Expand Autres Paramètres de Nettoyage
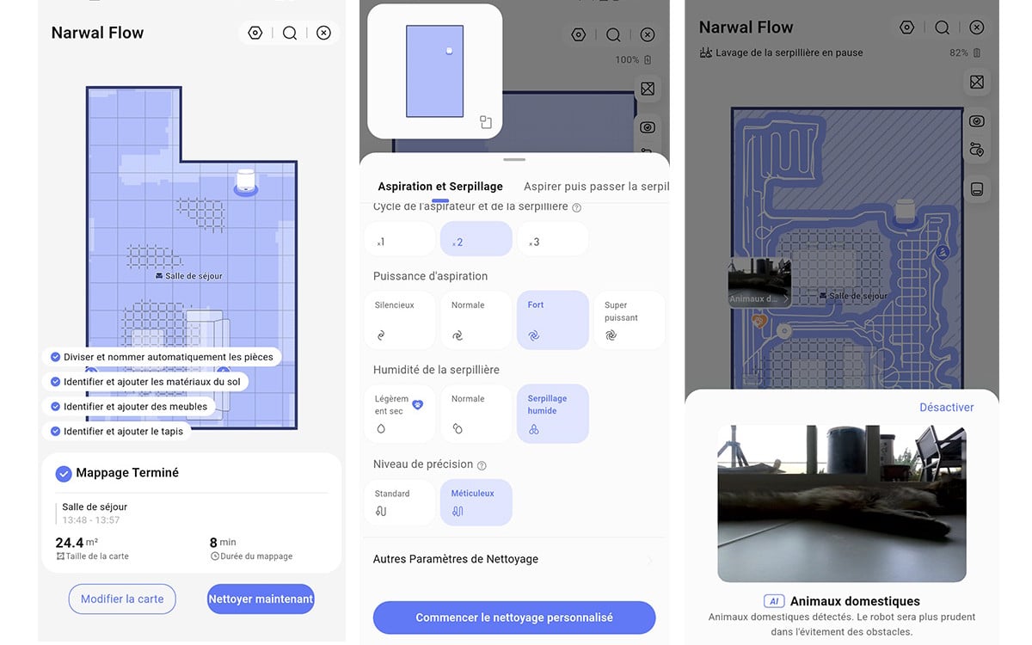The image size is (1032, 645). pyautogui.click(x=514, y=559)
